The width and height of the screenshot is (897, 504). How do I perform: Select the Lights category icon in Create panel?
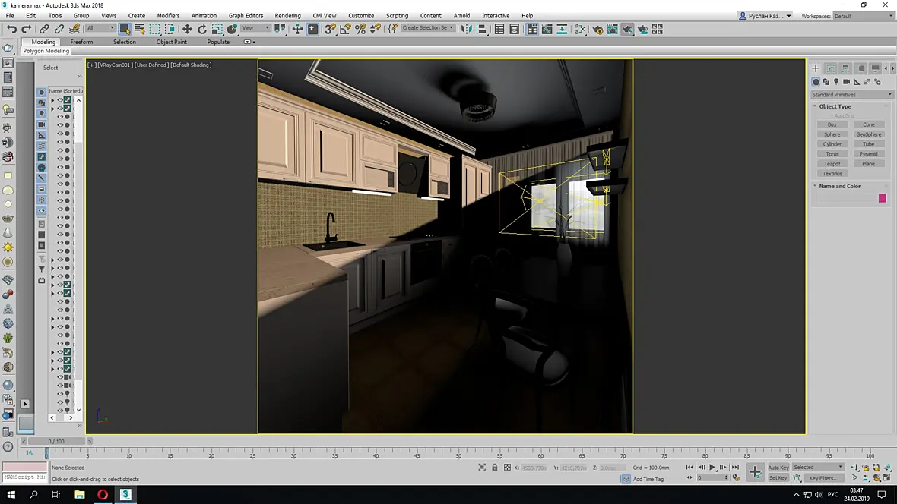(x=836, y=82)
